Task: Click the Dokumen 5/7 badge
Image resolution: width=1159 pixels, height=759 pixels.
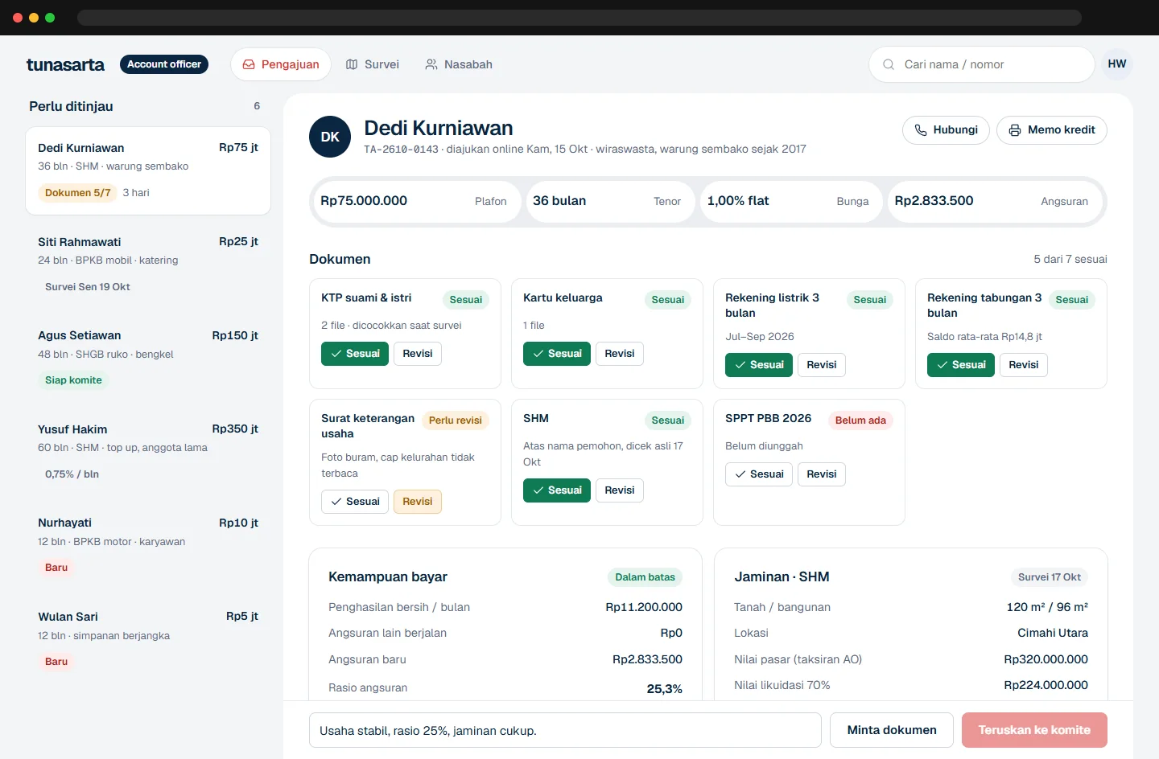Action: point(78,193)
